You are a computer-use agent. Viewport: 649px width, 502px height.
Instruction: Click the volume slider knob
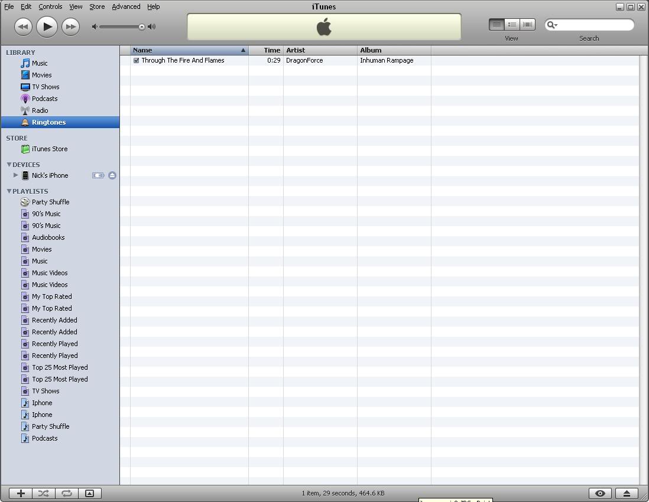[141, 27]
